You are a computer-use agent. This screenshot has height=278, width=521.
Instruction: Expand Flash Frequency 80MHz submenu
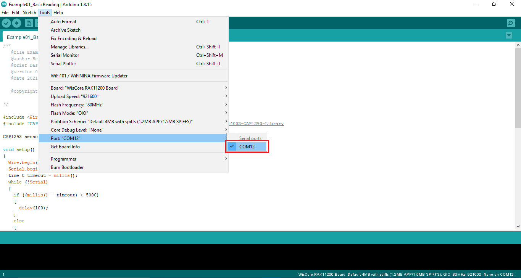pos(133,105)
